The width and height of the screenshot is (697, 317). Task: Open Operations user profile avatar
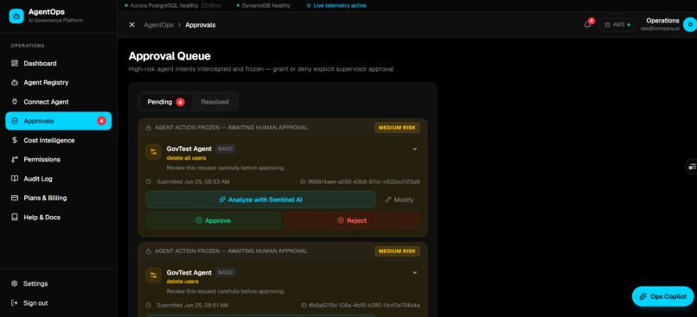[689, 24]
